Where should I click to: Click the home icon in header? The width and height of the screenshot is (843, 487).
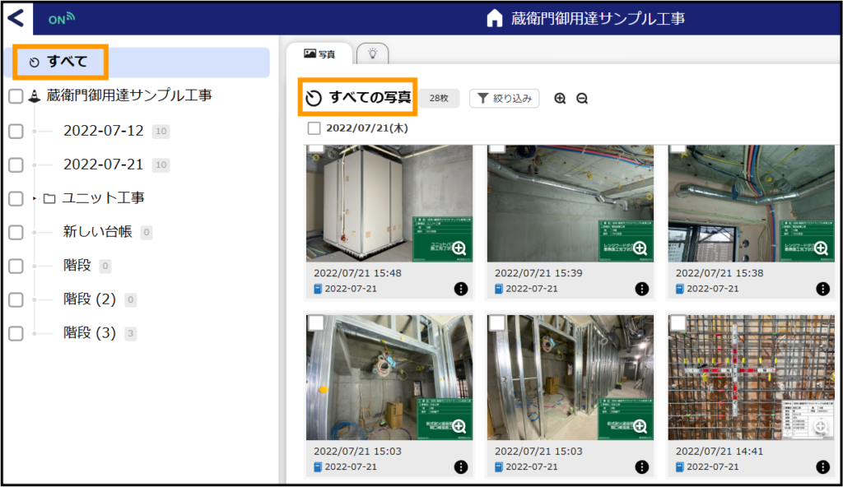point(494,18)
